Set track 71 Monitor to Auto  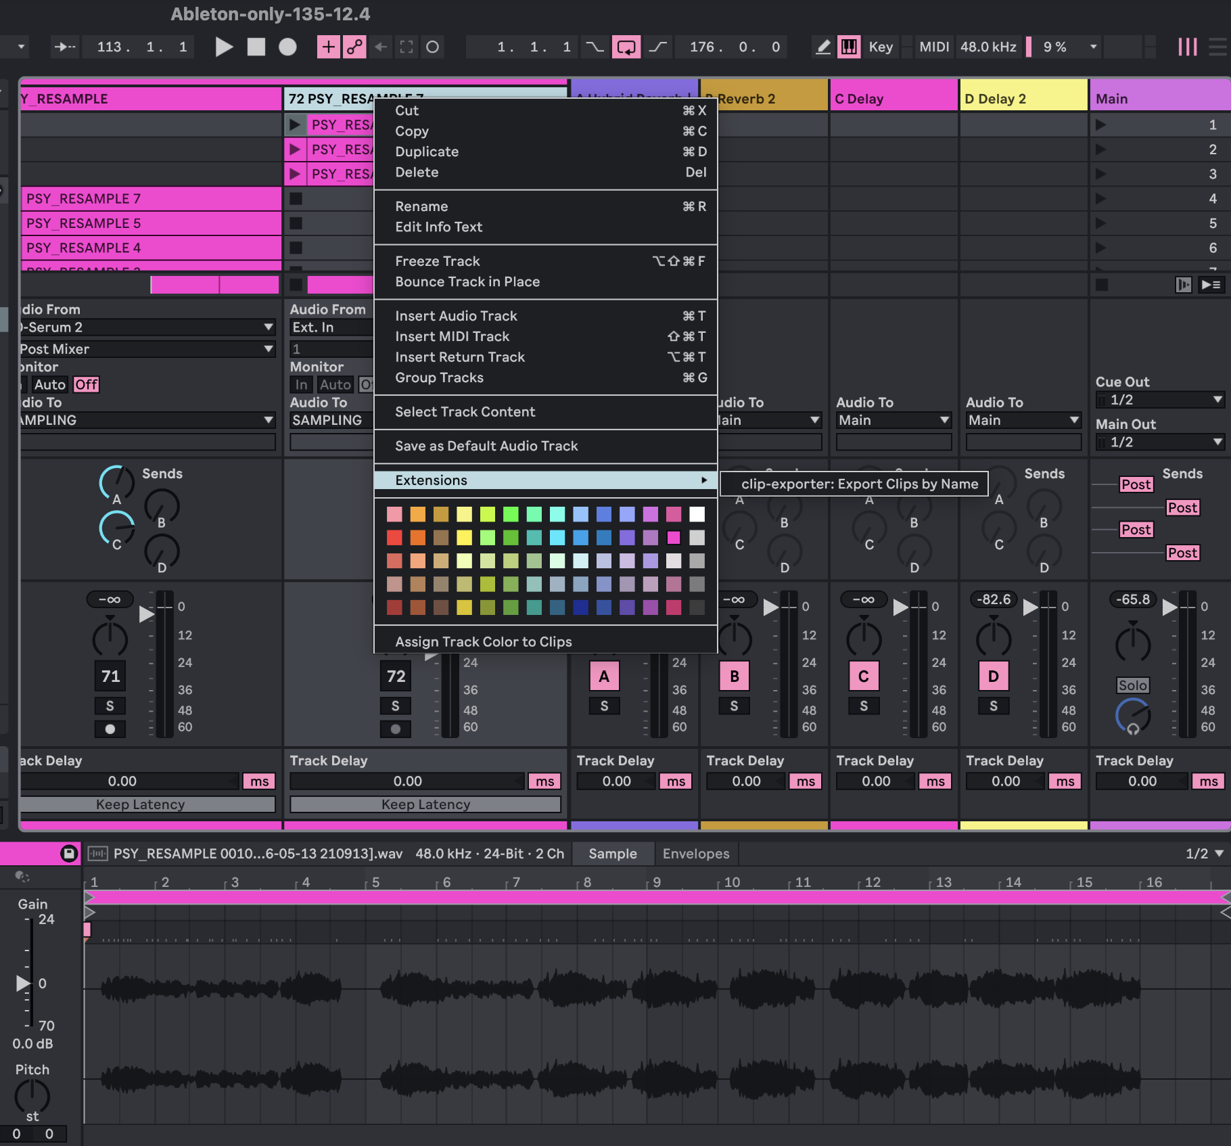50,384
